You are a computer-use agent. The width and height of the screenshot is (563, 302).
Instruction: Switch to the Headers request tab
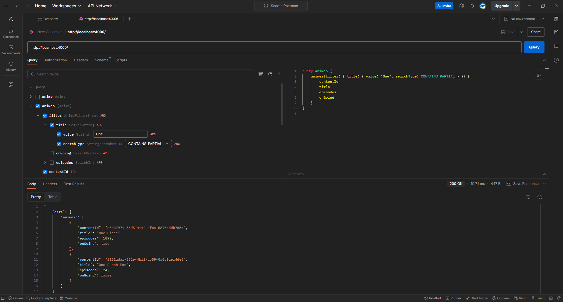tap(81, 60)
